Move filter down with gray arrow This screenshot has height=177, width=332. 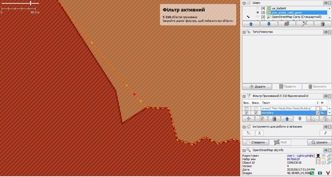pos(300,119)
